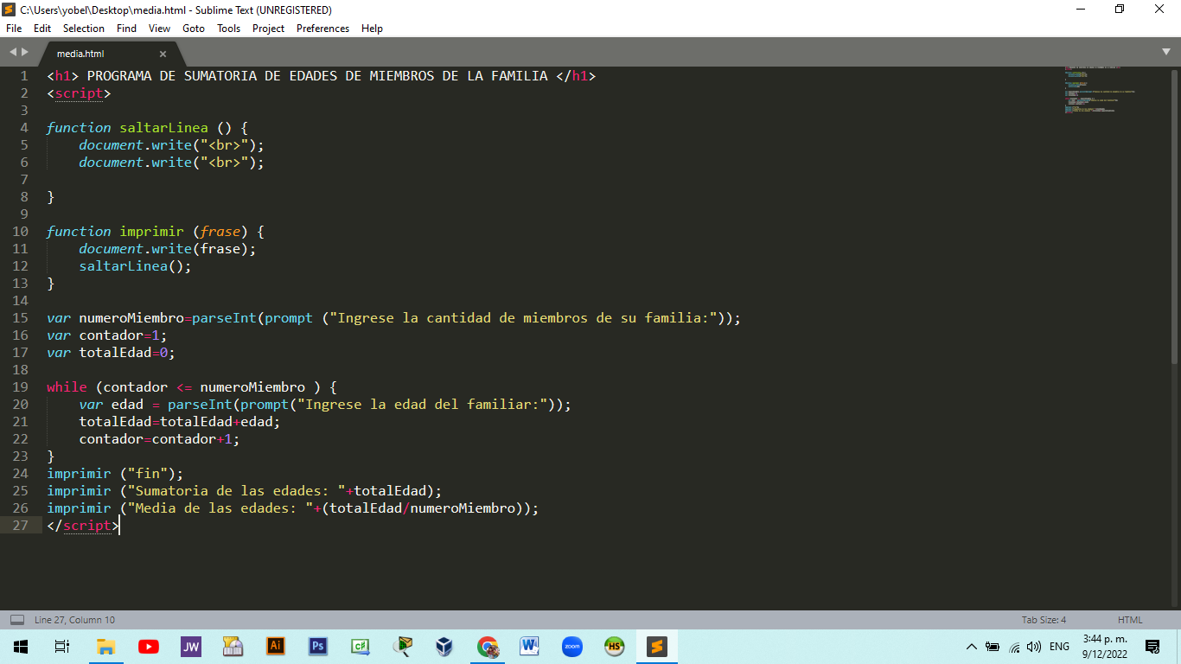The width and height of the screenshot is (1181, 664).
Task: Go to previous tab with left arrow
Action: [x=13, y=53]
